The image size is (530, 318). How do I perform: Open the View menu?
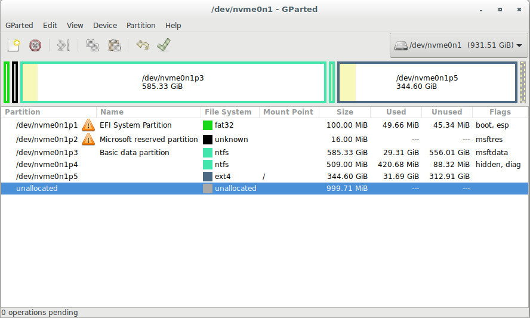click(x=75, y=25)
